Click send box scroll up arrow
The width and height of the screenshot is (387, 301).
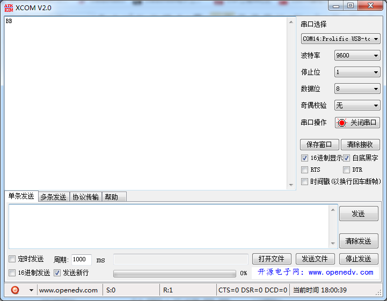tap(333, 210)
